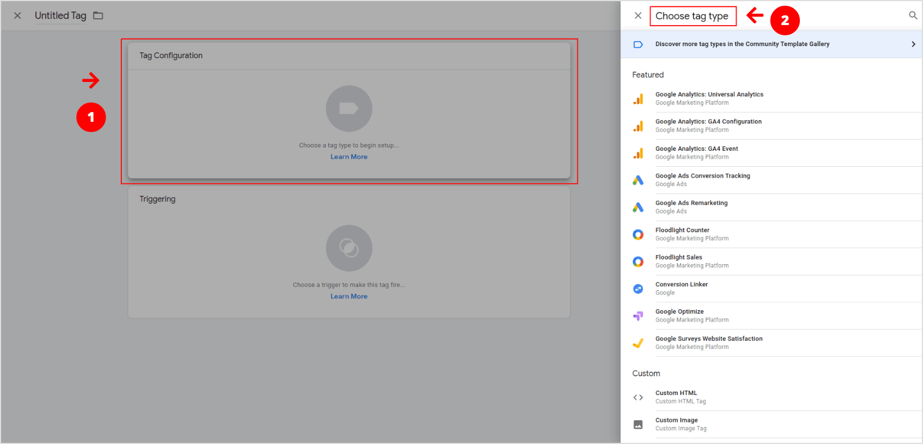Select Google Analytics: GA4 Event tag type
923x444 pixels.
click(696, 149)
